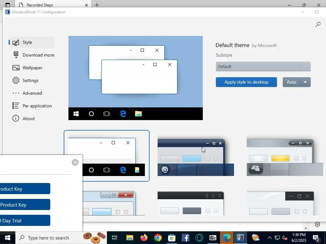Viewport: 326px width, 244px height.
Task: Open the Style section in sidebar
Action: point(32,42)
